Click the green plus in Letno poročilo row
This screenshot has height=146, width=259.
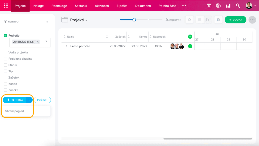pyautogui.click(x=190, y=46)
